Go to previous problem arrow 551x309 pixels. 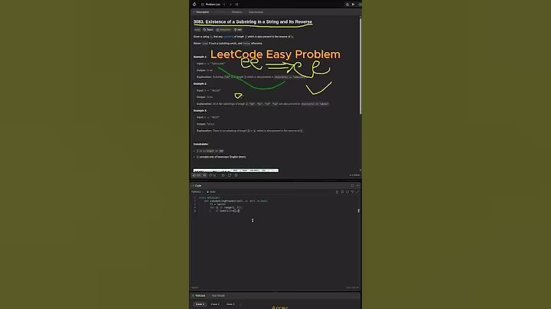(x=224, y=5)
